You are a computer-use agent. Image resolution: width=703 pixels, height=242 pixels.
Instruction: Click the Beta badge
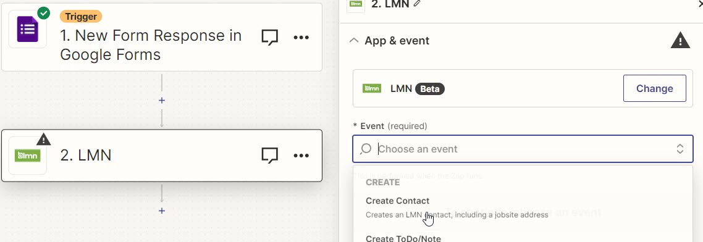430,89
